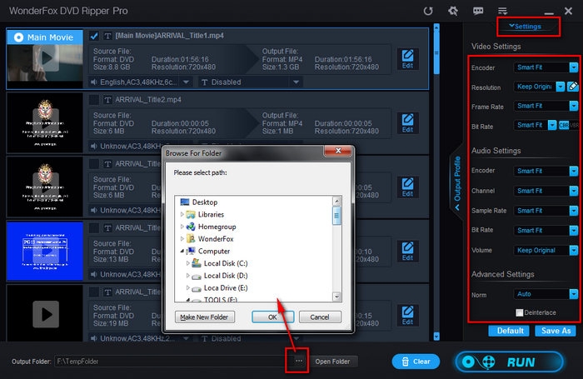Open the video Bit Rate dropdown
583x379 pixels.
pyautogui.click(x=552, y=125)
